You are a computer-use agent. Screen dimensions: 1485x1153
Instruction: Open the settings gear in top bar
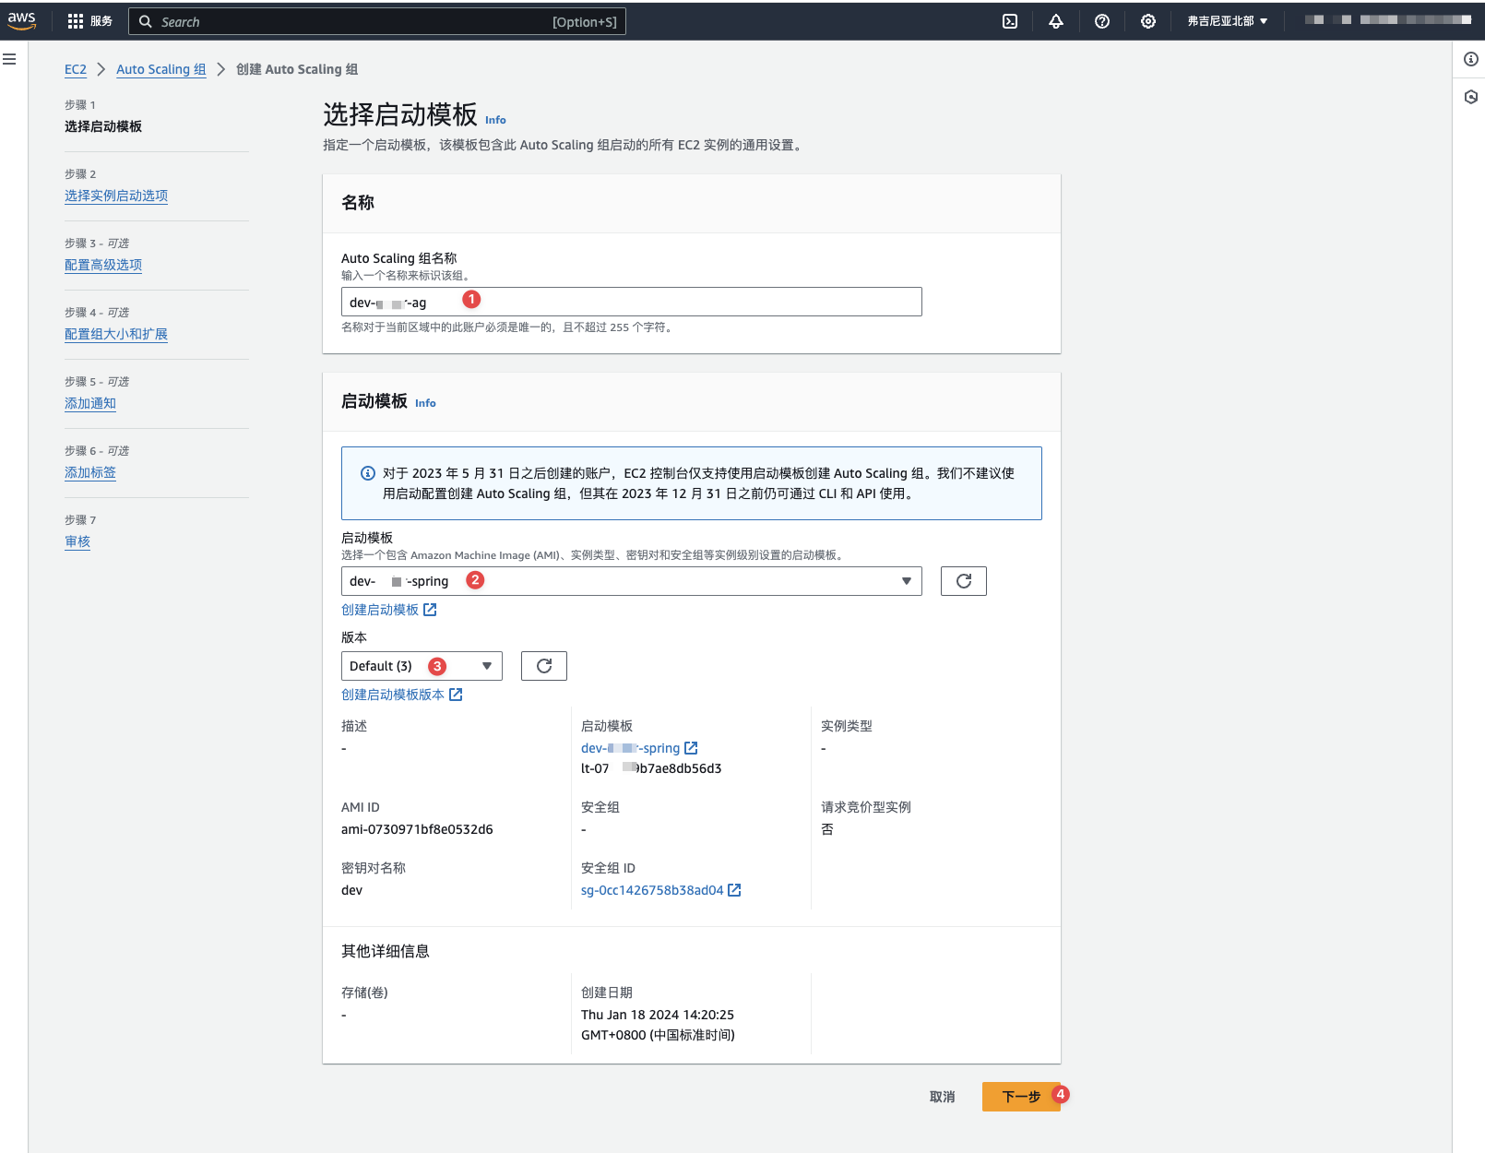(x=1148, y=21)
